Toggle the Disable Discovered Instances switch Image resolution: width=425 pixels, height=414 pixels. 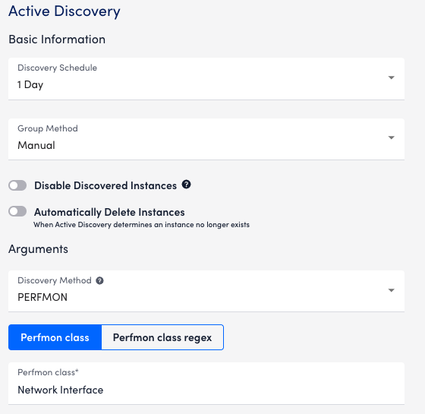[x=17, y=185]
